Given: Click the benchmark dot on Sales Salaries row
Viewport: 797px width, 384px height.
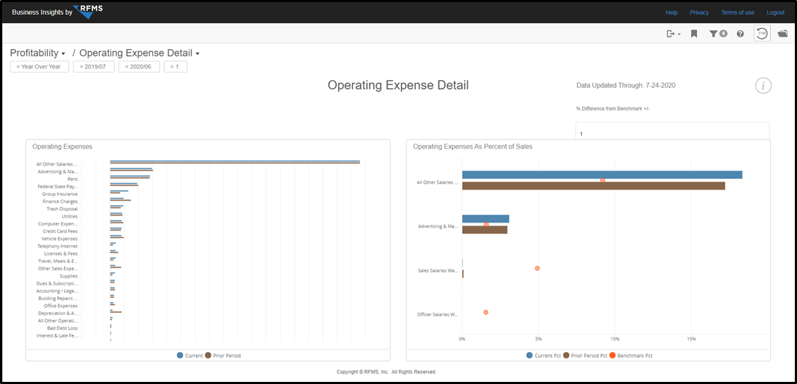Looking at the screenshot, I should click(537, 268).
